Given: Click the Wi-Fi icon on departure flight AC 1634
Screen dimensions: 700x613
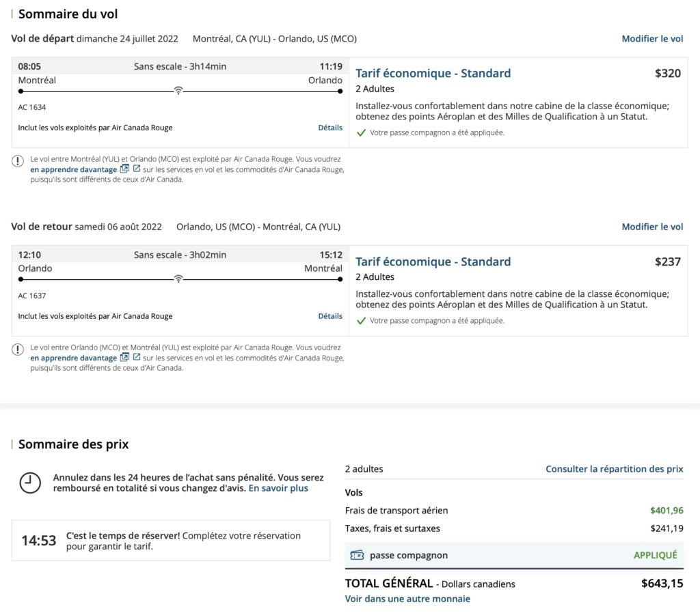Looking at the screenshot, I should (x=178, y=90).
